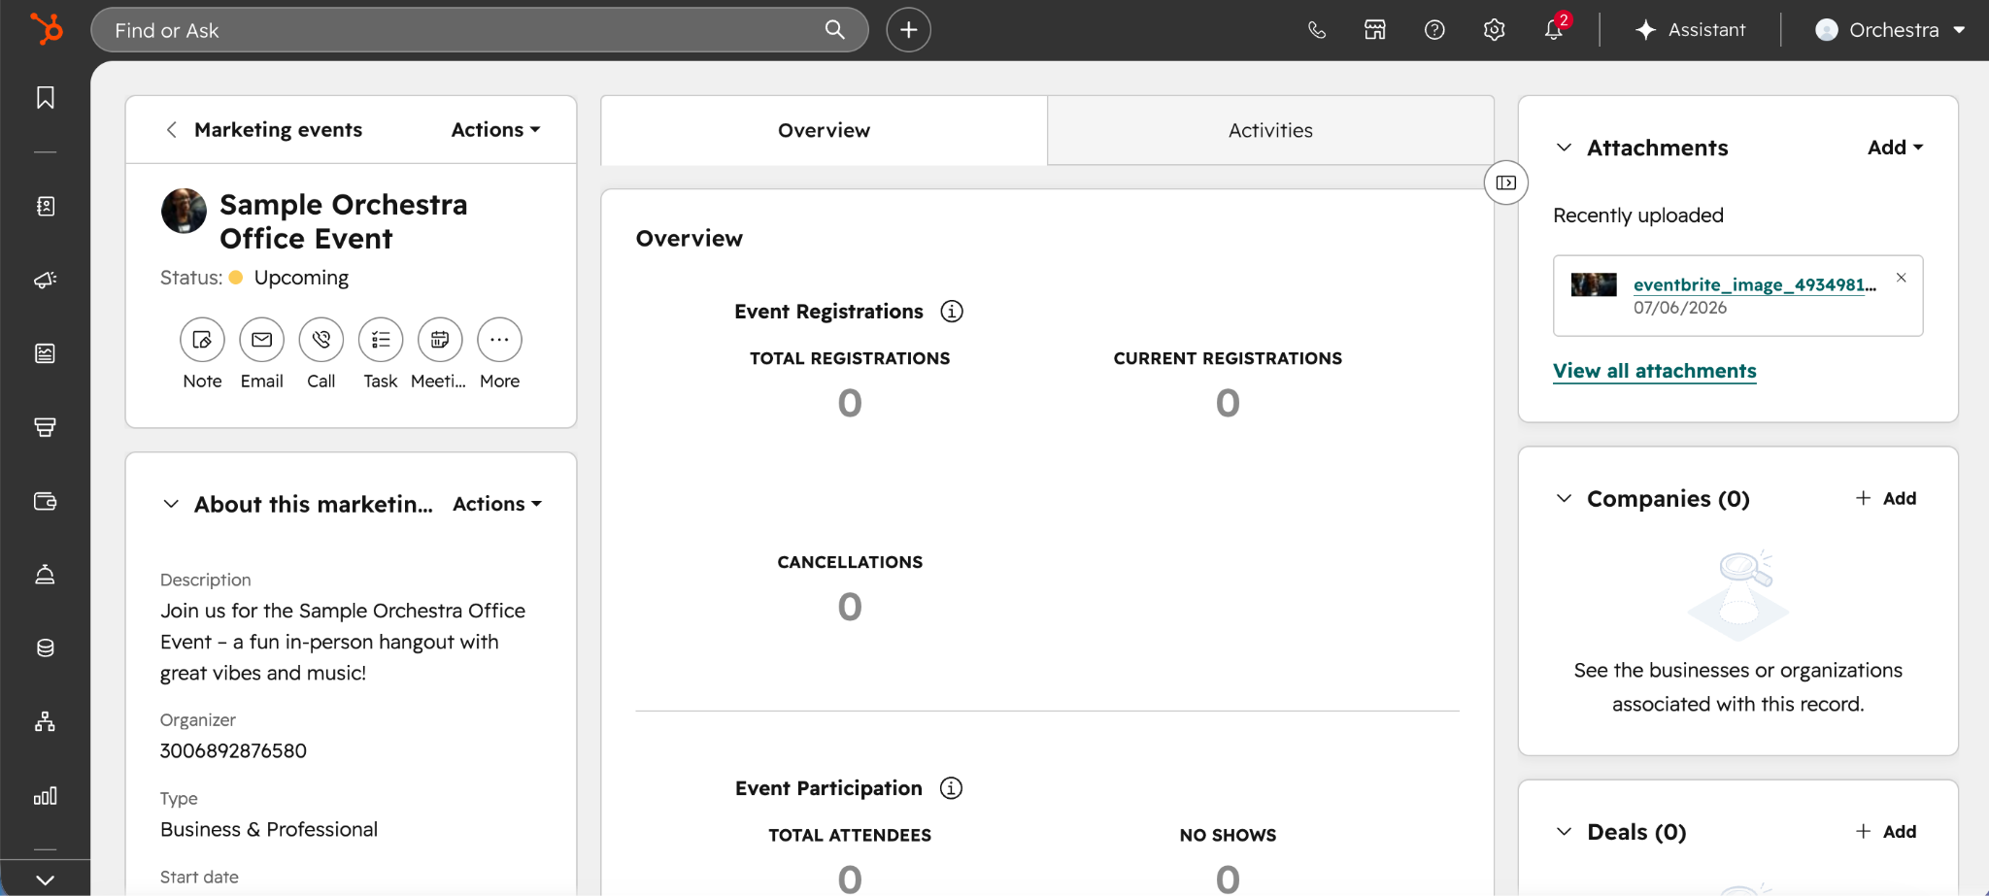Open the Settings gear icon
Viewport: 1989px width, 896px height.
coord(1495,30)
